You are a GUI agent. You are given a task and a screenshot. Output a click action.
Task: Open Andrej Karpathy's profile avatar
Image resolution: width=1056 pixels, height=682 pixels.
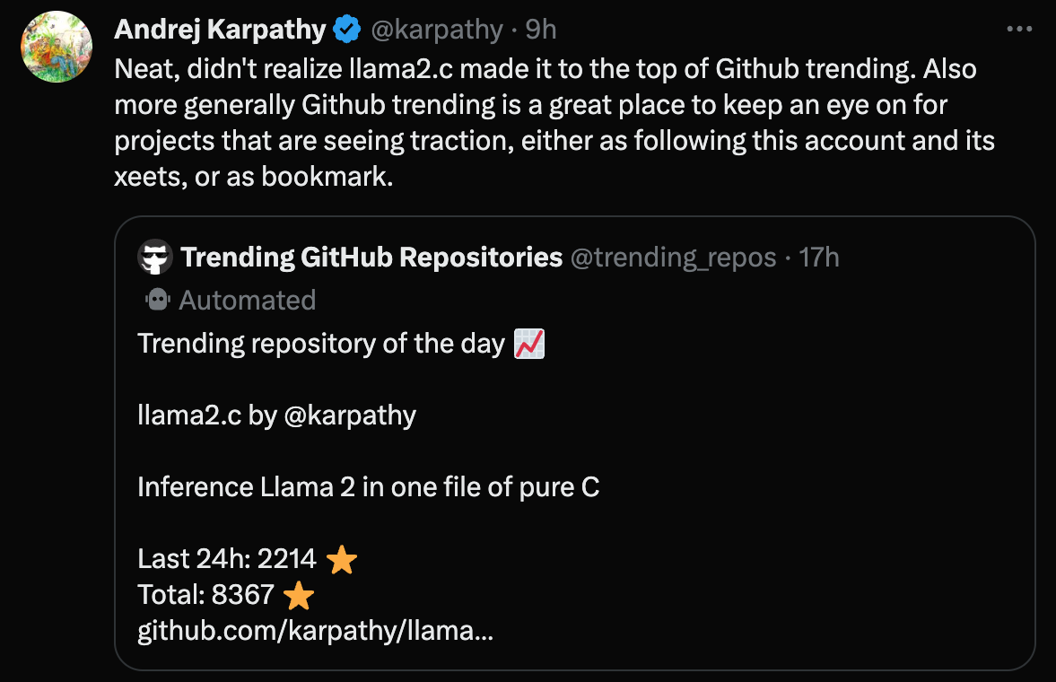click(x=57, y=47)
